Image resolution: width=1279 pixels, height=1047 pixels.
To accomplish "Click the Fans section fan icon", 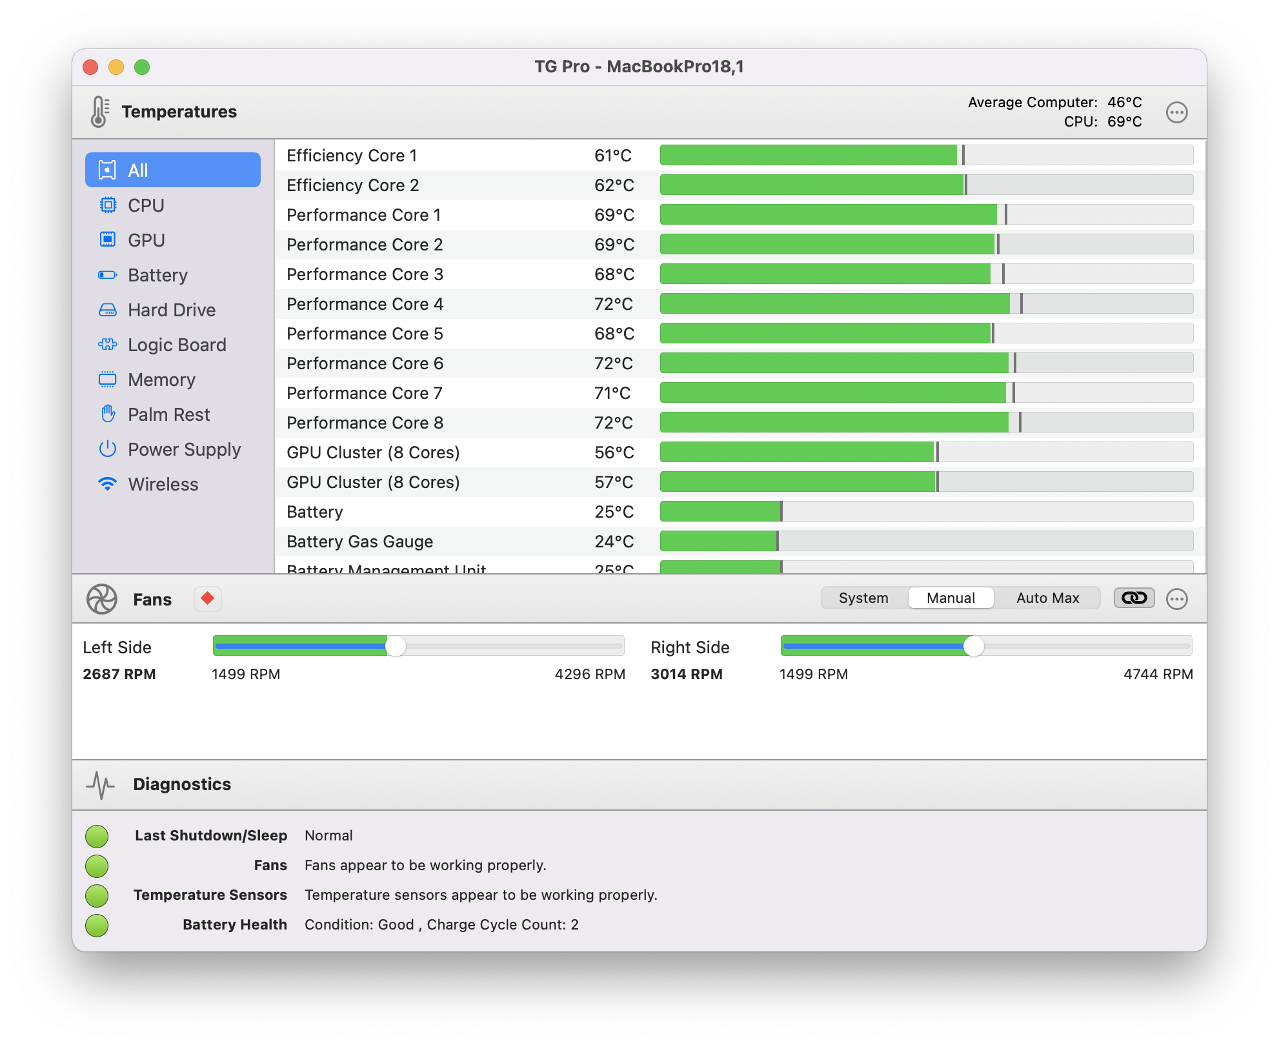I will (x=102, y=599).
